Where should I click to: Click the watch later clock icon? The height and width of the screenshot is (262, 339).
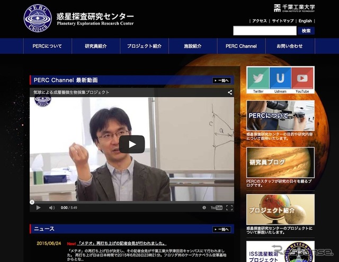pyautogui.click(x=204, y=207)
